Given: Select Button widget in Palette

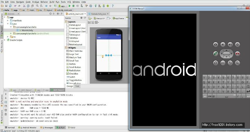Looking at the screenshot, I should 71,64.
